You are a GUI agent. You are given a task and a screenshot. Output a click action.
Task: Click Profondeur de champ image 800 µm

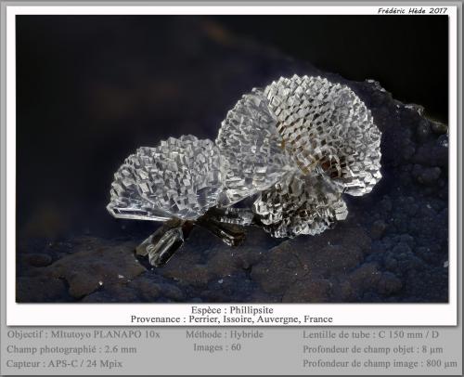coord(380,363)
